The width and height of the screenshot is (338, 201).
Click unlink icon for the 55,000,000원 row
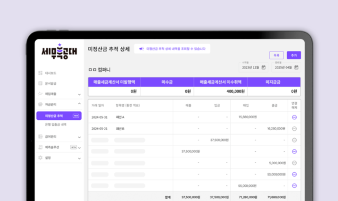coord(294,186)
